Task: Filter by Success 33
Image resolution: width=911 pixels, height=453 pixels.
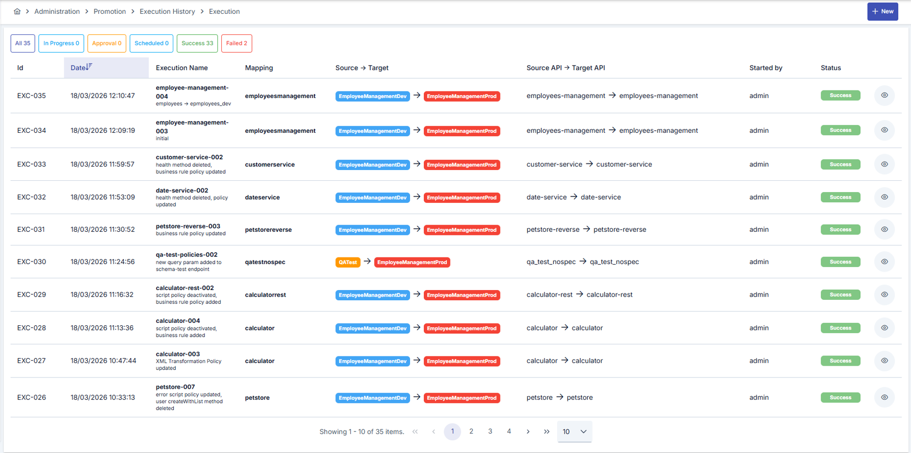Action: click(x=197, y=43)
